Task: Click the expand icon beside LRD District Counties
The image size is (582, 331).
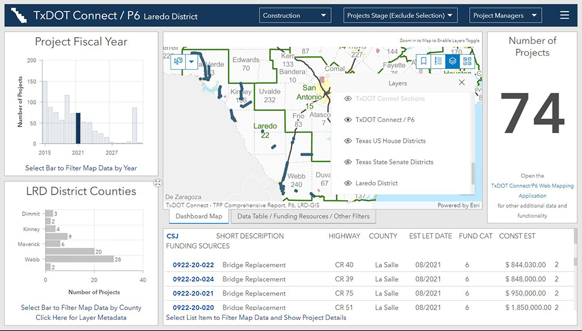Action: coord(158,183)
